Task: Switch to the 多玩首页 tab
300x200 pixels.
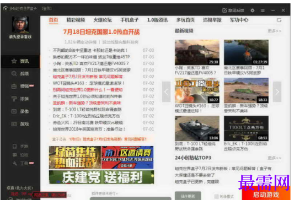Action: [x=185, y=20]
